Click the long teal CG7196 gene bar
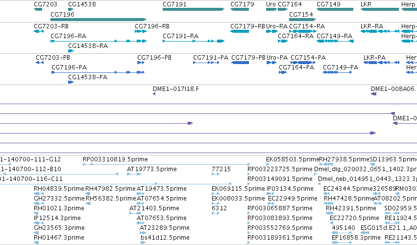Screen dimensions: 417x245 [x=98, y=20]
